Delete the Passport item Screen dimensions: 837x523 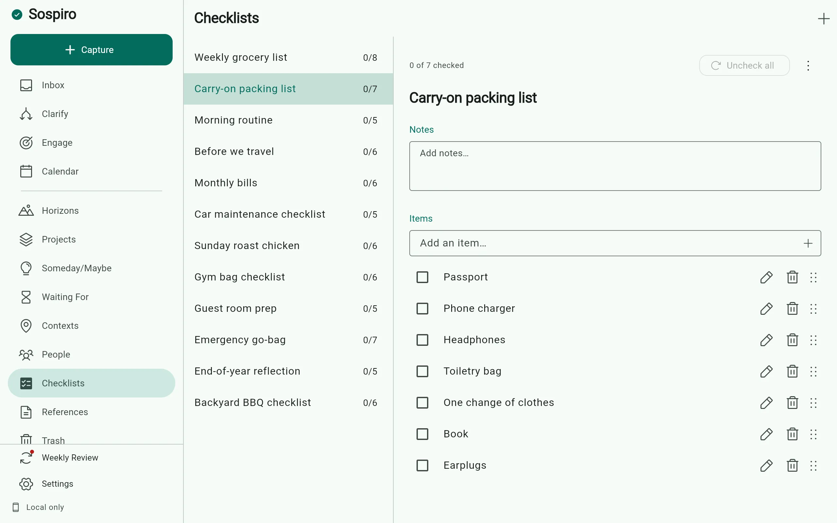(x=793, y=277)
